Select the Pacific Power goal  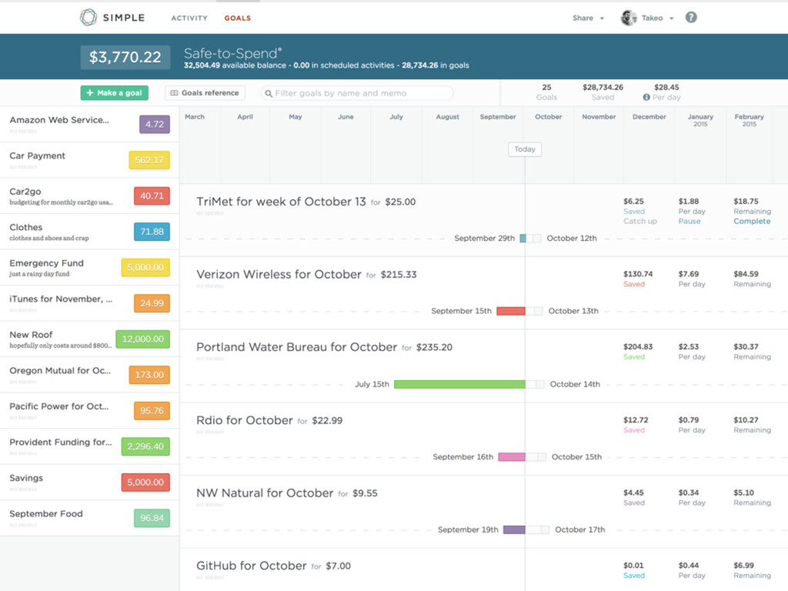[89, 411]
